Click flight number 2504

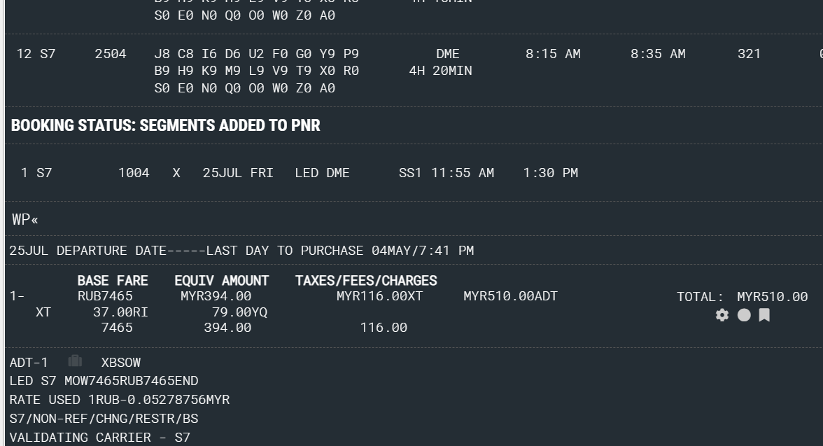point(111,54)
